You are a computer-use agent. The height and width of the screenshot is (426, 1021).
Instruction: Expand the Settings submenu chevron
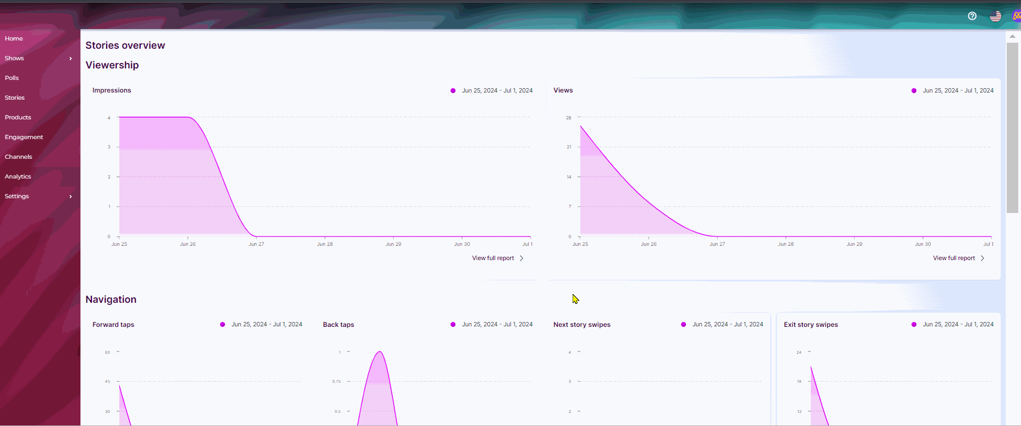71,197
